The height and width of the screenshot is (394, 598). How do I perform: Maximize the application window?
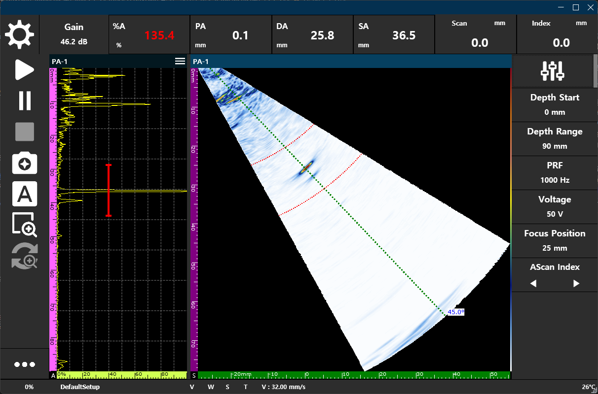click(575, 7)
